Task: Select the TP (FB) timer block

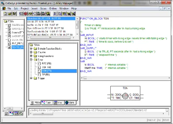Action: (46, 74)
